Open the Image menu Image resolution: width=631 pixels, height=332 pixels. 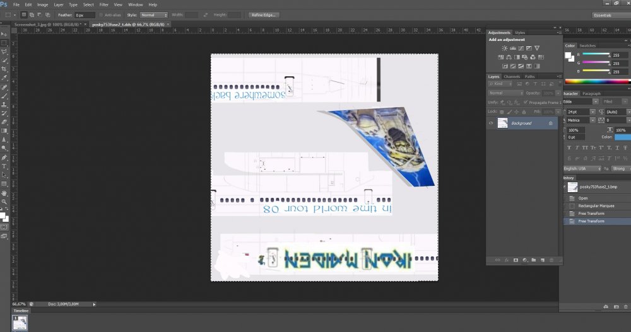point(43,5)
